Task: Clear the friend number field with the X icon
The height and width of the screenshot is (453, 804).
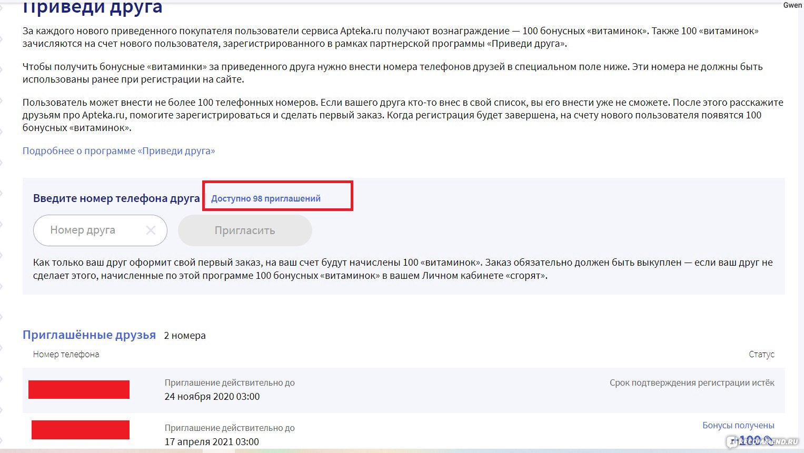Action: tap(151, 230)
